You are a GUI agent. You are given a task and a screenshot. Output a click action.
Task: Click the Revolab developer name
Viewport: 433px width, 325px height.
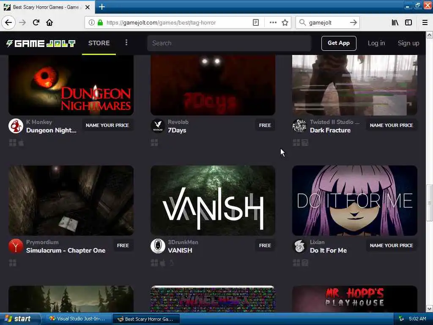pos(178,122)
